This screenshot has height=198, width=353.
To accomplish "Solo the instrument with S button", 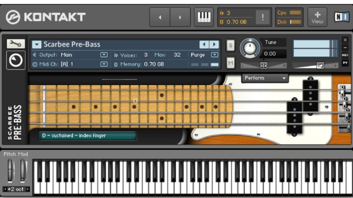I will [230, 45].
